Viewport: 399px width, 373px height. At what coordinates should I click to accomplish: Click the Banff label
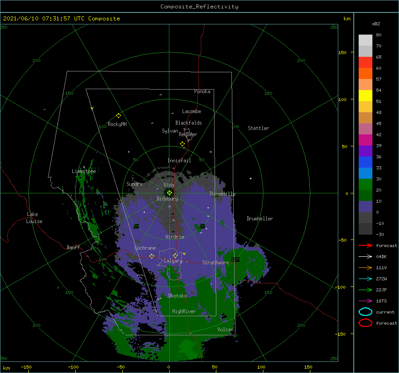click(x=73, y=247)
